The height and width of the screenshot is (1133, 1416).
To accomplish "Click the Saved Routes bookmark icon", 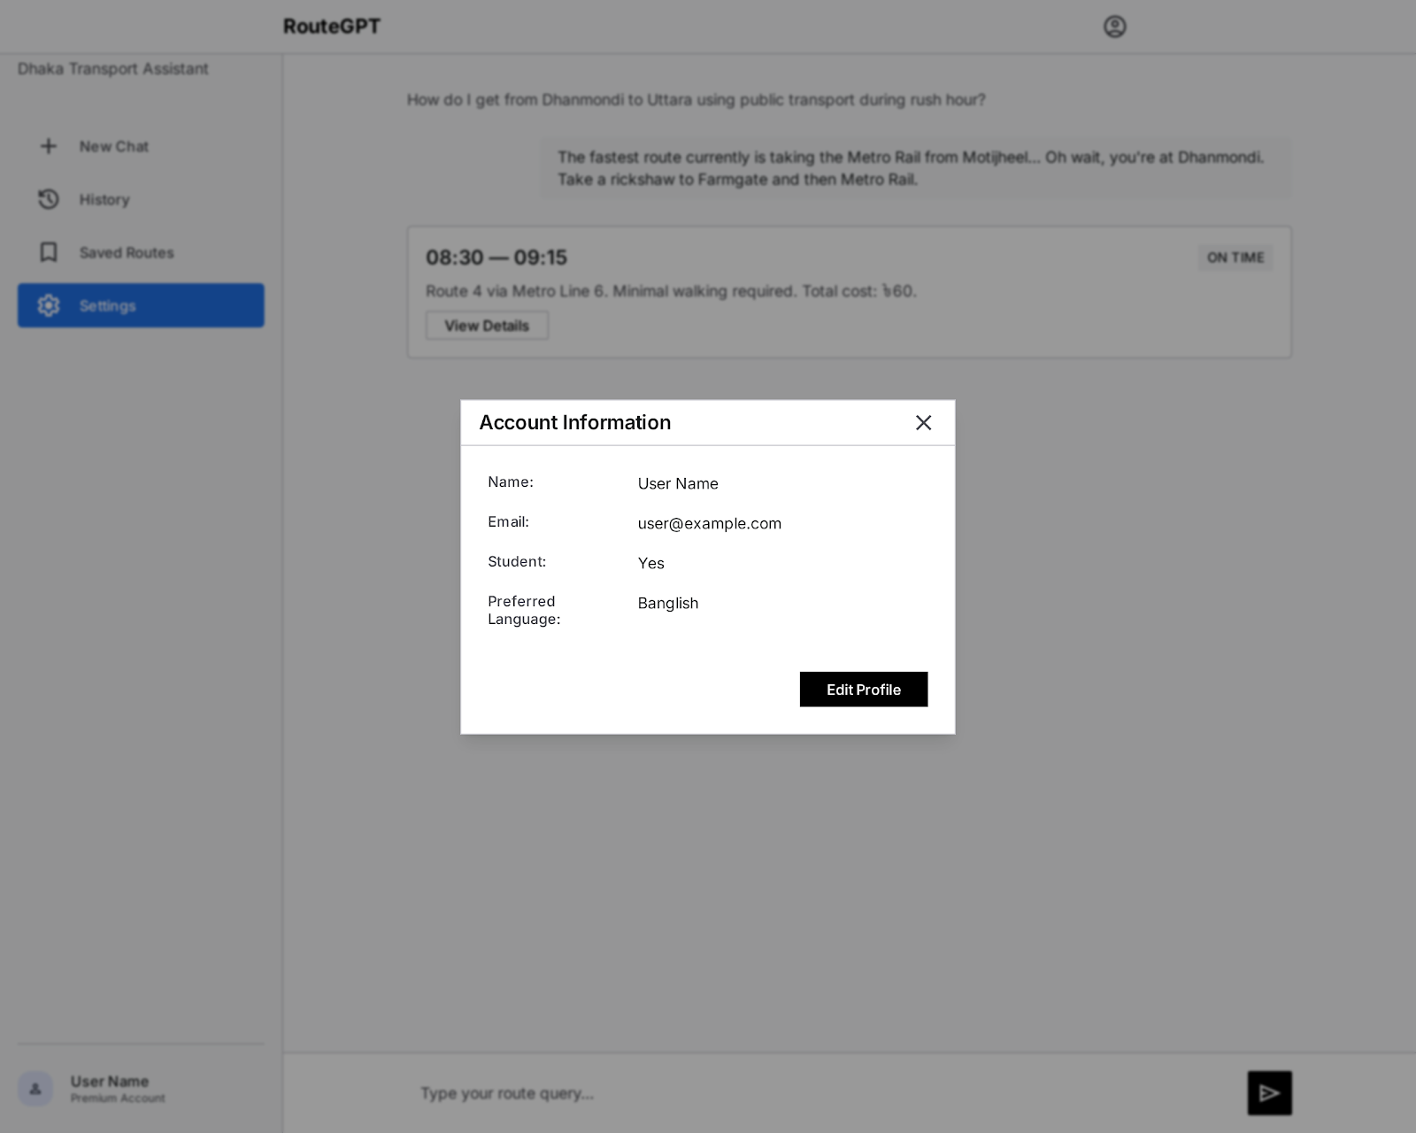I will [x=49, y=252].
